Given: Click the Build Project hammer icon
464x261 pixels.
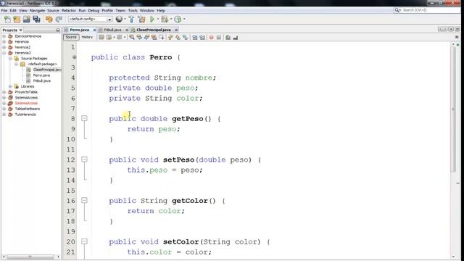Looking at the screenshot, I should pyautogui.click(x=131, y=20).
